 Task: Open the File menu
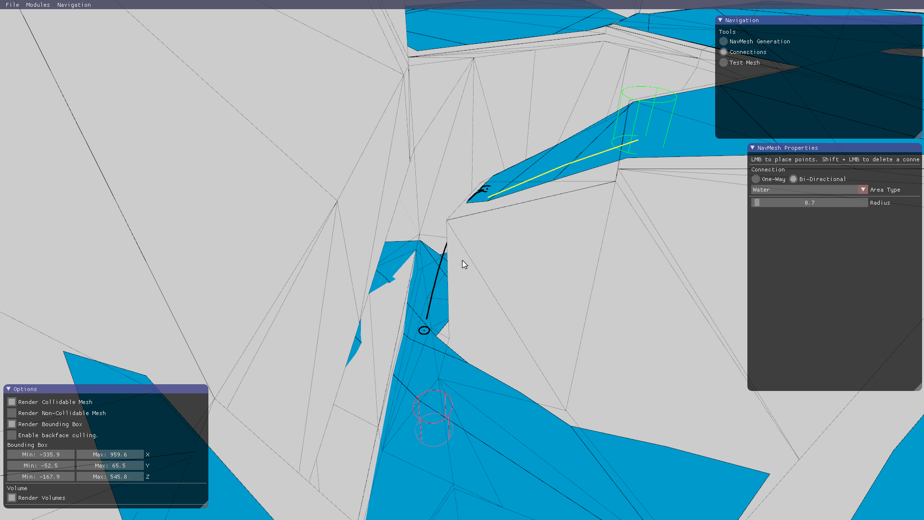coord(13,5)
